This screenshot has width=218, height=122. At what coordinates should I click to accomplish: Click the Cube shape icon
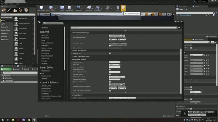(x=16, y=44)
